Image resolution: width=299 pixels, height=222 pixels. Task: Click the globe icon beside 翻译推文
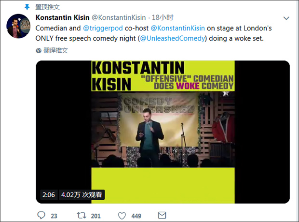tap(39, 50)
